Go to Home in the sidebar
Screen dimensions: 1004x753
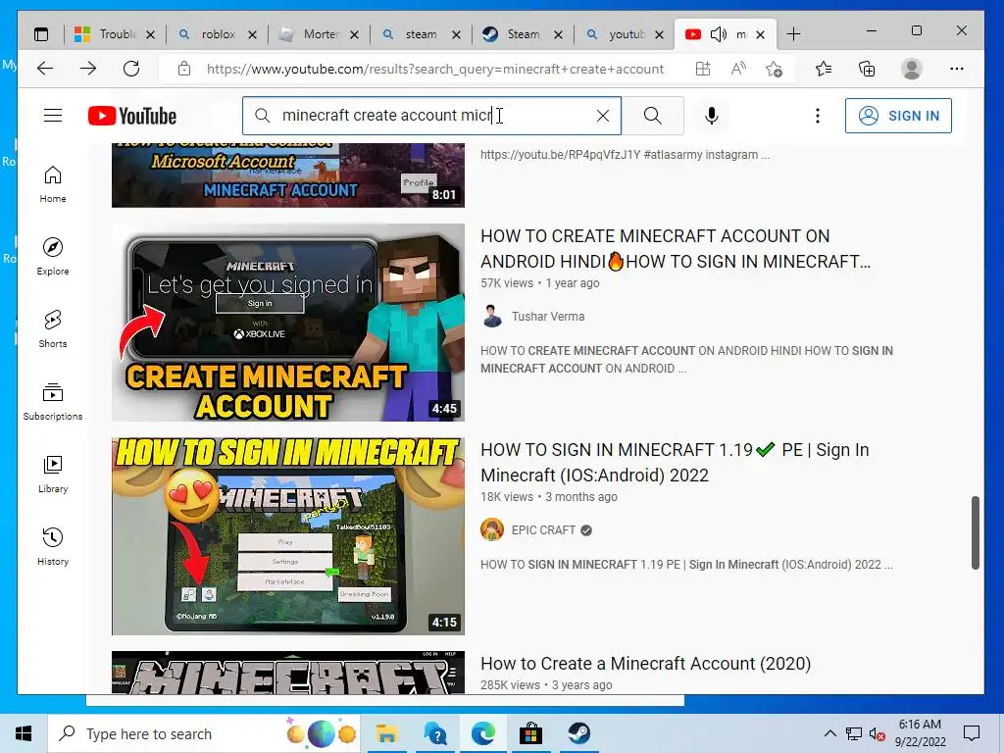(53, 184)
